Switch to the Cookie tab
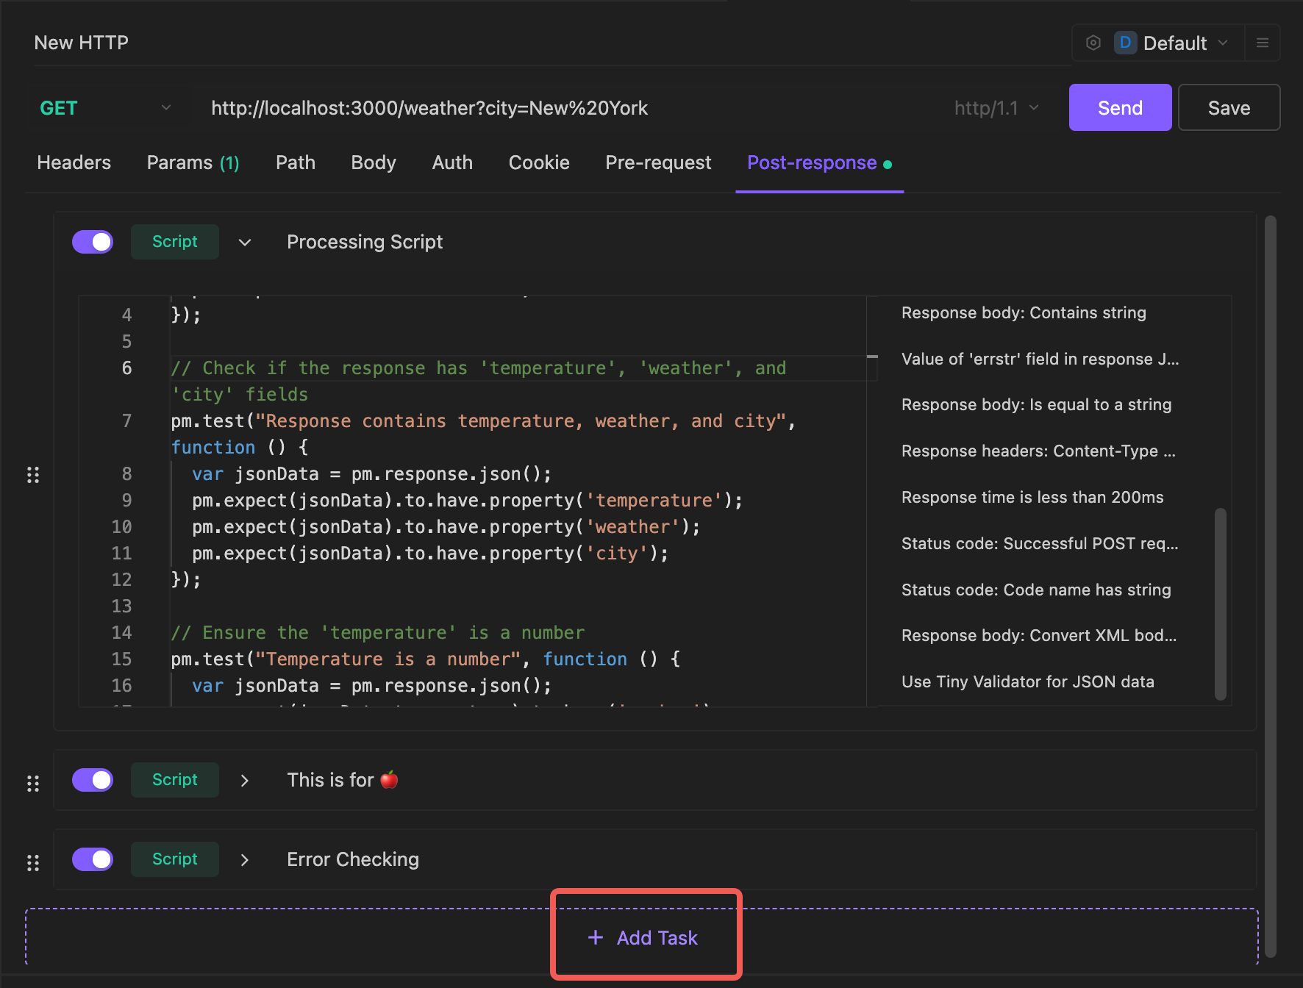The width and height of the screenshot is (1303, 988). [539, 162]
